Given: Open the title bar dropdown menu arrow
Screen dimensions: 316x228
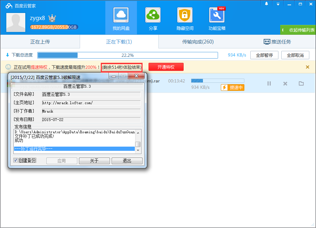Looking at the screenshot, I should (278, 4).
